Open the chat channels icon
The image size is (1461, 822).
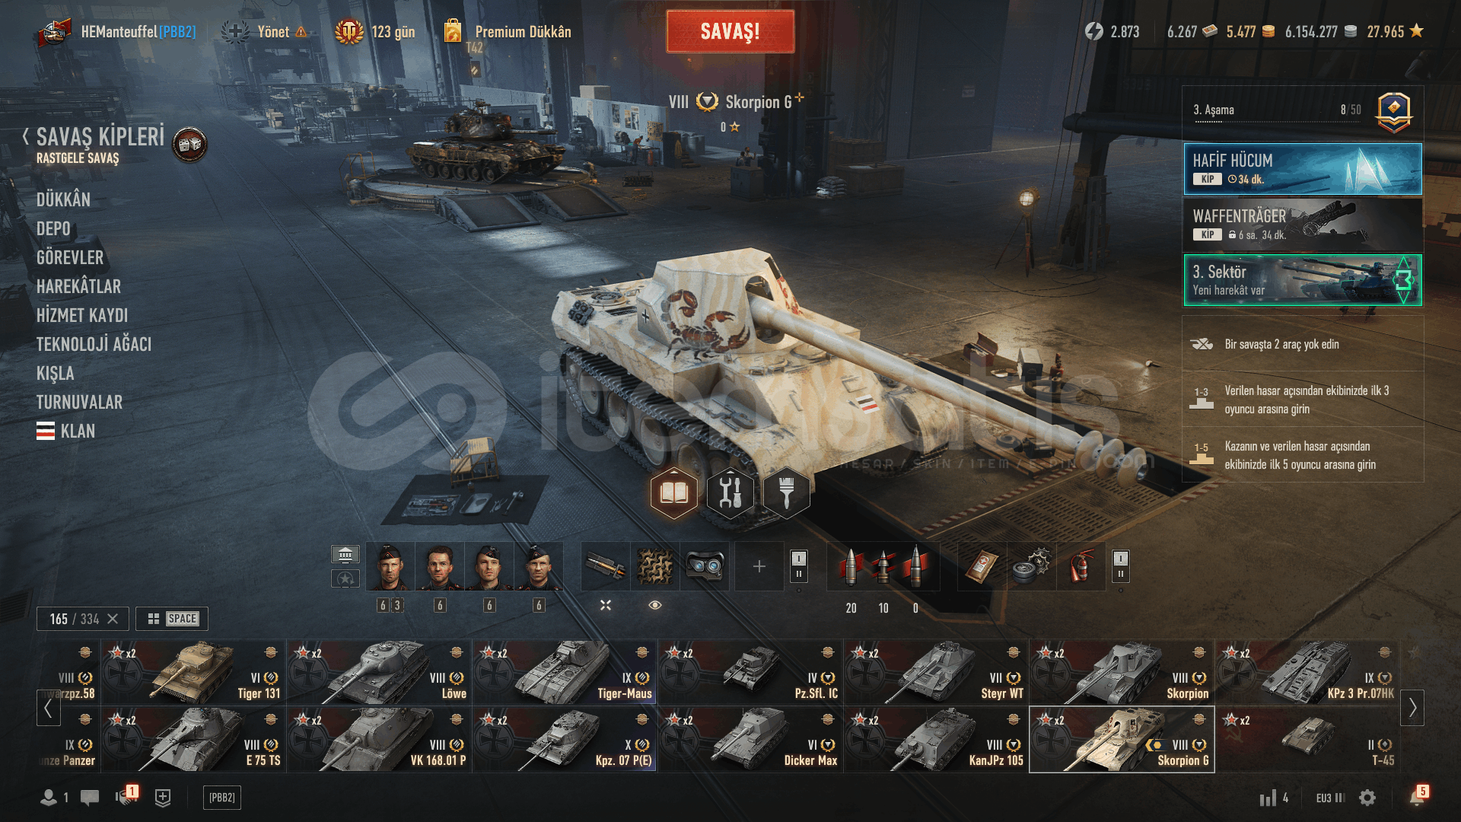tap(90, 798)
